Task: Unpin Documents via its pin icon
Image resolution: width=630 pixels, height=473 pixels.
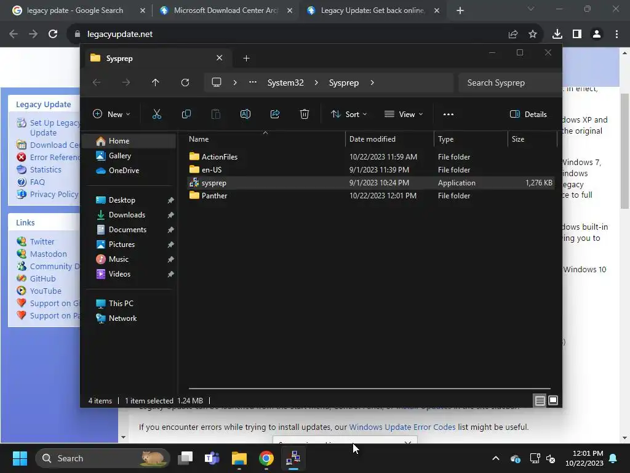Action: pos(171,230)
